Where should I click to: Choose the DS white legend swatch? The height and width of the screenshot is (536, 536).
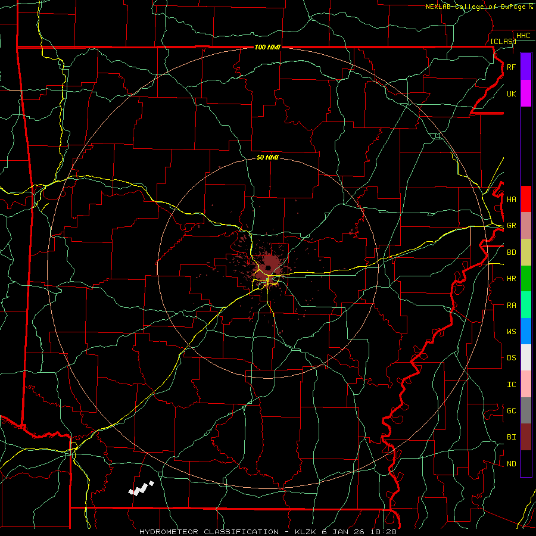click(526, 357)
